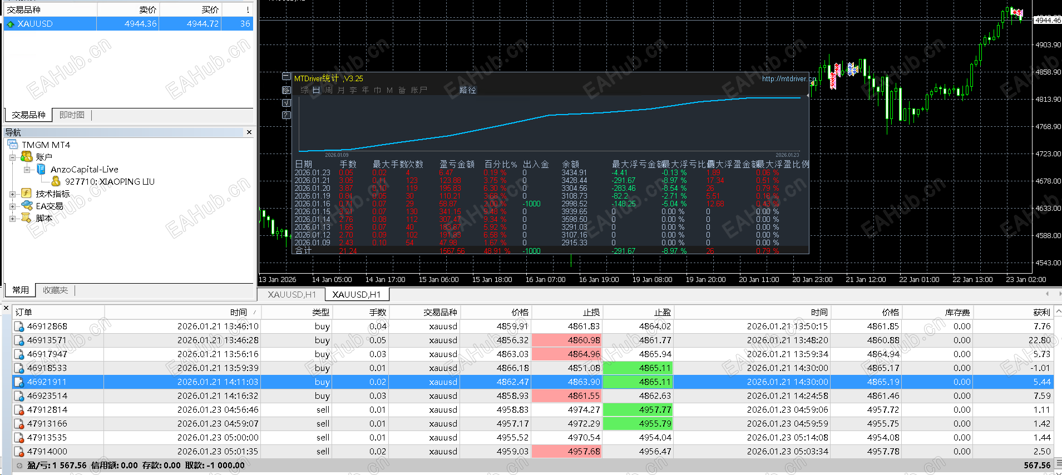
Task: Click the 技术指标 indicator icon in navigator
Action: (x=26, y=194)
